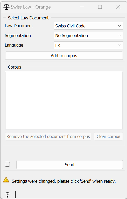Toggle the auto-send checkbox beside Send
The width and height of the screenshot is (127, 199).
pos(7,164)
